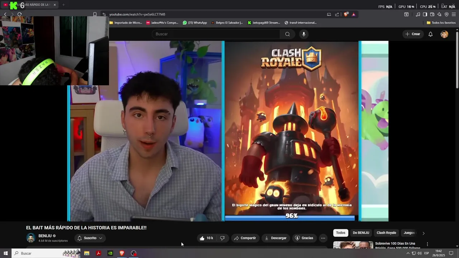Open tab search icon in toolbar
Viewport: 459px width, 258px height.
tap(406, 14)
